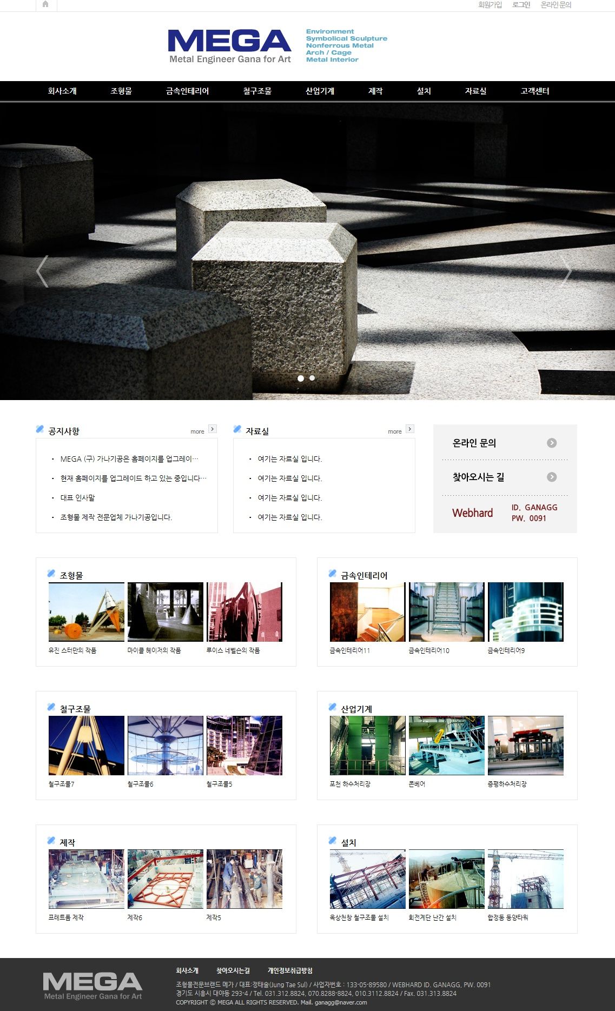Click arrow icon next to 온라인 문의
The height and width of the screenshot is (1011, 615).
pos(551,443)
